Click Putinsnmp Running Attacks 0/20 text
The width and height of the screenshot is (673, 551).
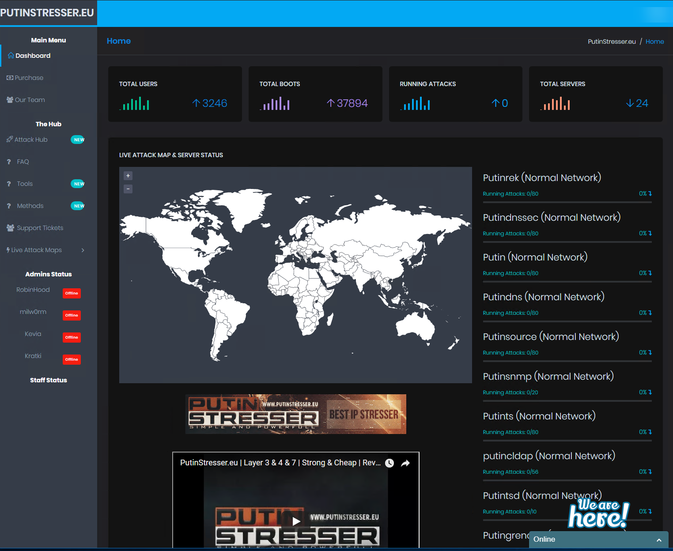pos(510,392)
